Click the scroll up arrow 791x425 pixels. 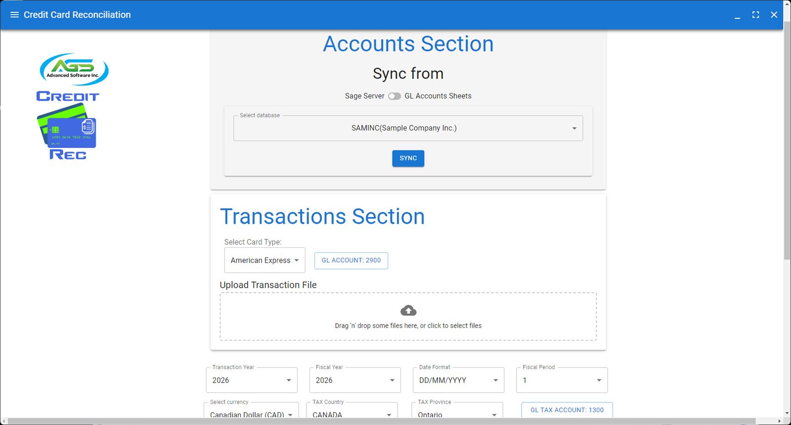tap(787, 3)
